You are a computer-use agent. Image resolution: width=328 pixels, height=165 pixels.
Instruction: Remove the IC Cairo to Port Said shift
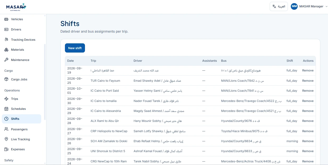(x=308, y=91)
